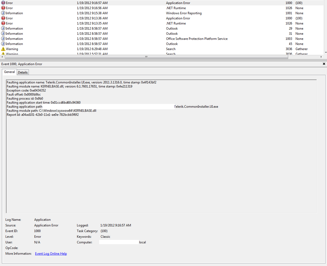327x266 pixels.
Task: Click info icon of Outlook event 31
Action: (3, 34)
